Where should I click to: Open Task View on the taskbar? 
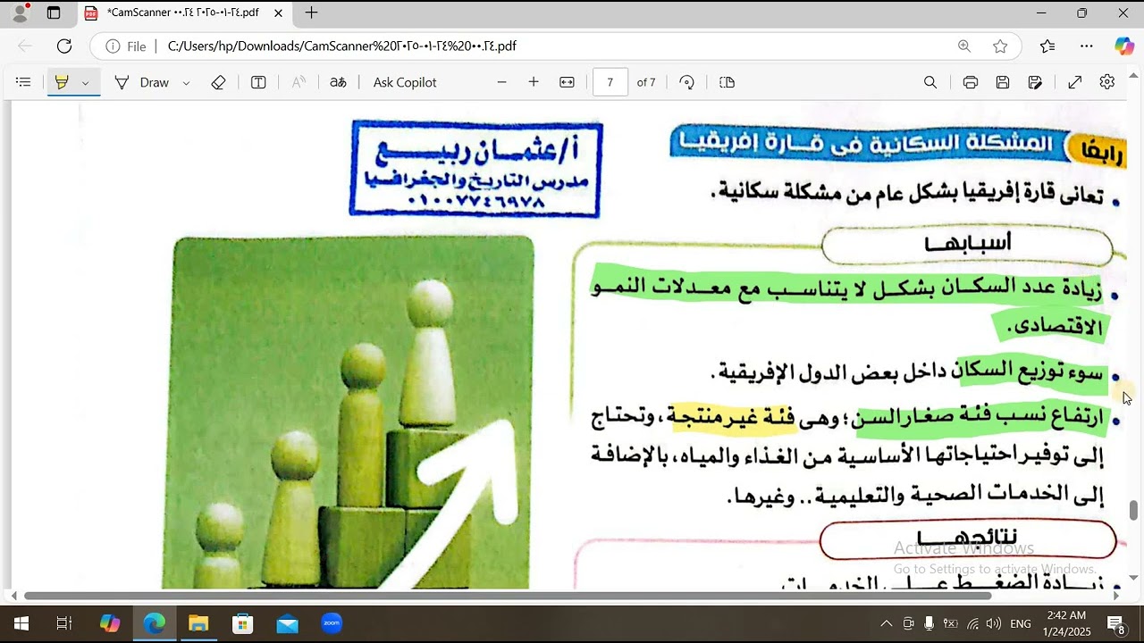[x=64, y=623]
